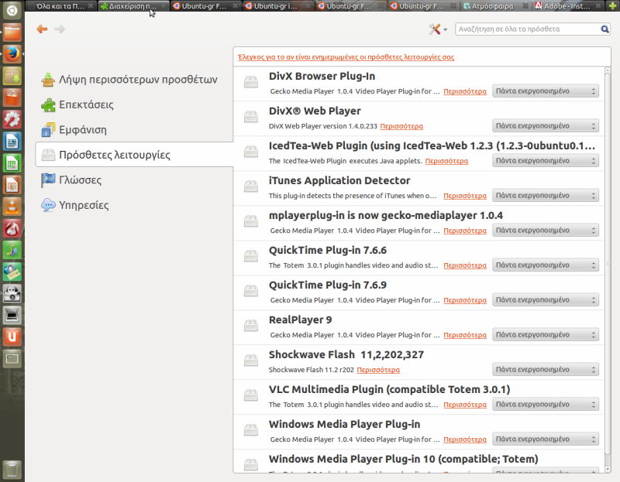
Task: Open Ubuntu Dash home launcher icon
Action: [x=12, y=10]
